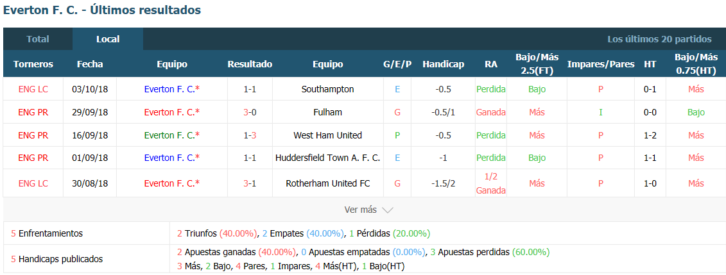Click the Impares/Pares column header
Screen dimensions: 726x275
(x=601, y=64)
